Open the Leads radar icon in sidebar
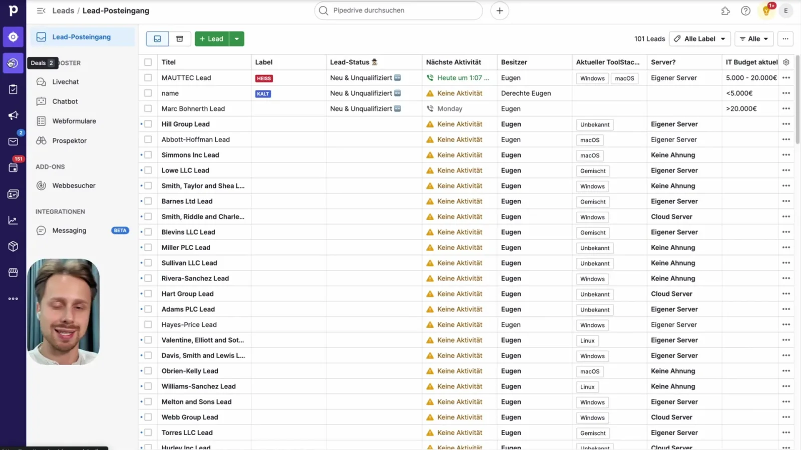 (13, 37)
